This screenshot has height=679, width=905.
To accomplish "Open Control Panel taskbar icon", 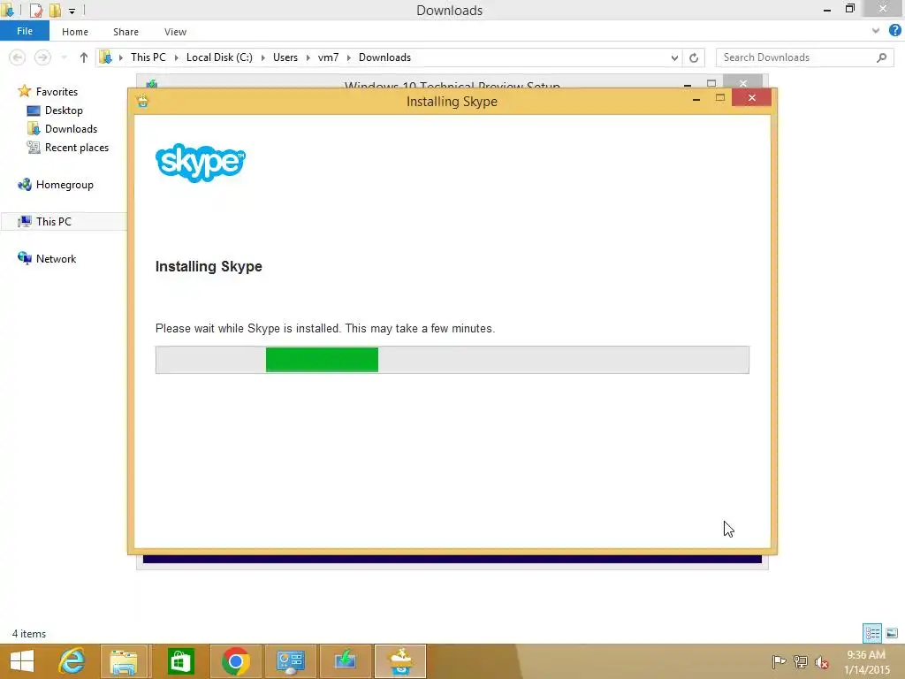I will point(290,661).
